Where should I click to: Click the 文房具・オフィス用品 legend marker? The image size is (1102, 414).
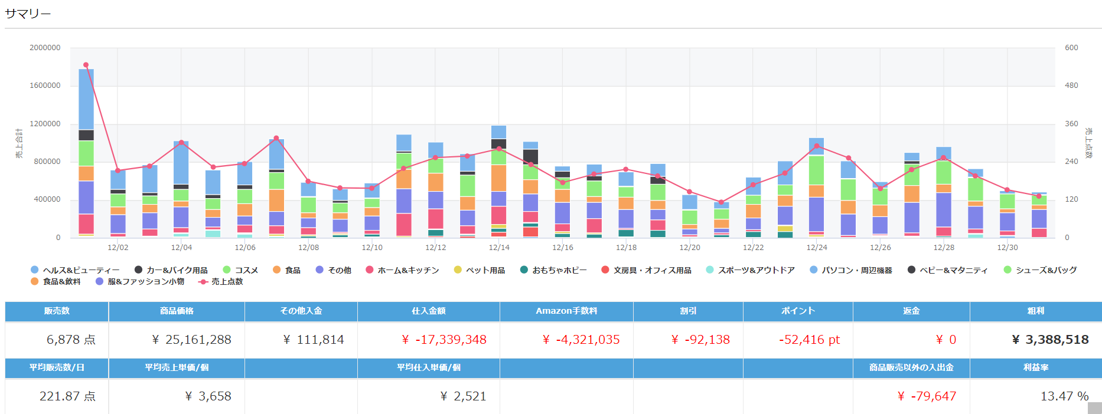[605, 270]
